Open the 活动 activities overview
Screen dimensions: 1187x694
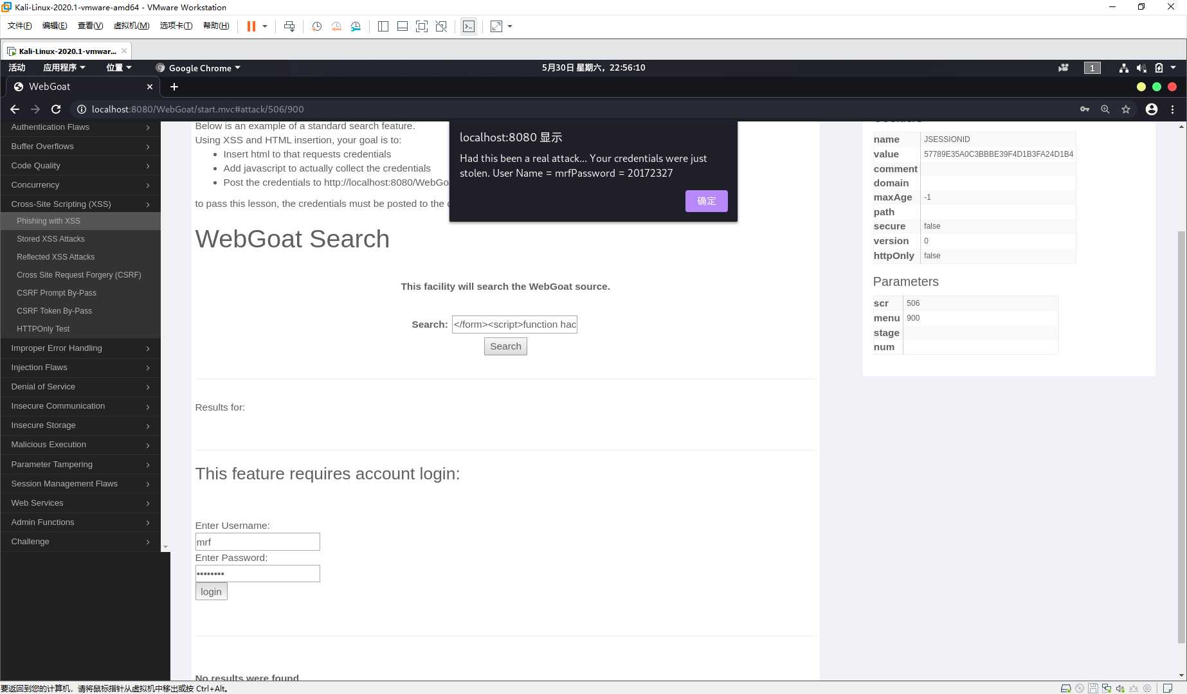point(17,67)
